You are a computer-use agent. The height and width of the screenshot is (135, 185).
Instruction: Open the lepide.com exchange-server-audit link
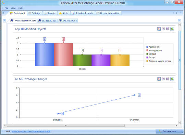[31, 131]
